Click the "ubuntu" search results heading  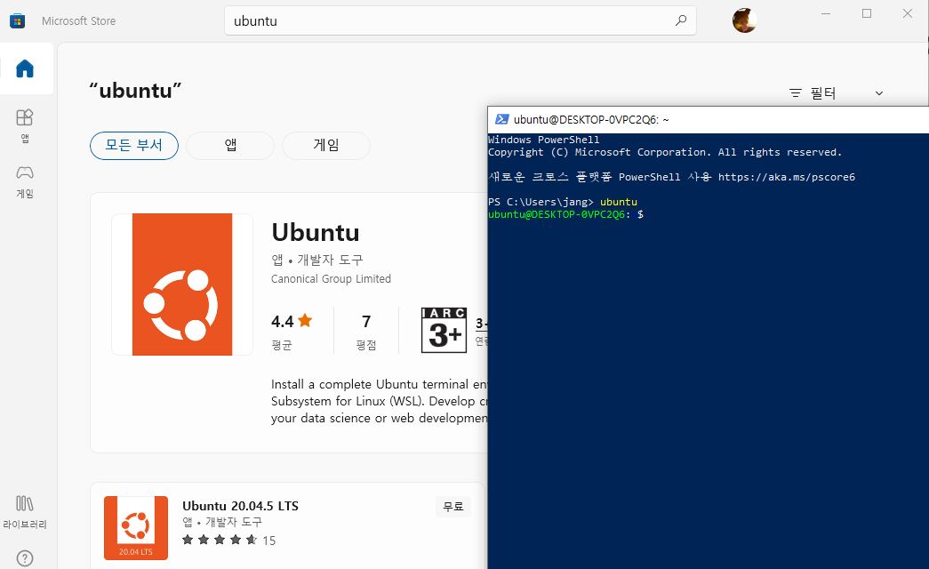(135, 90)
